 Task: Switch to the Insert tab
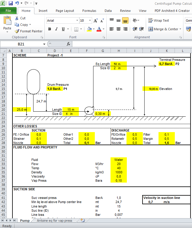tap(43, 11)
